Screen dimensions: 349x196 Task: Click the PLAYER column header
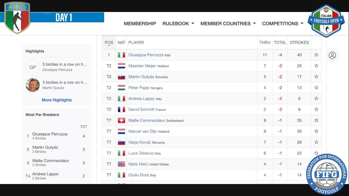coord(136,42)
